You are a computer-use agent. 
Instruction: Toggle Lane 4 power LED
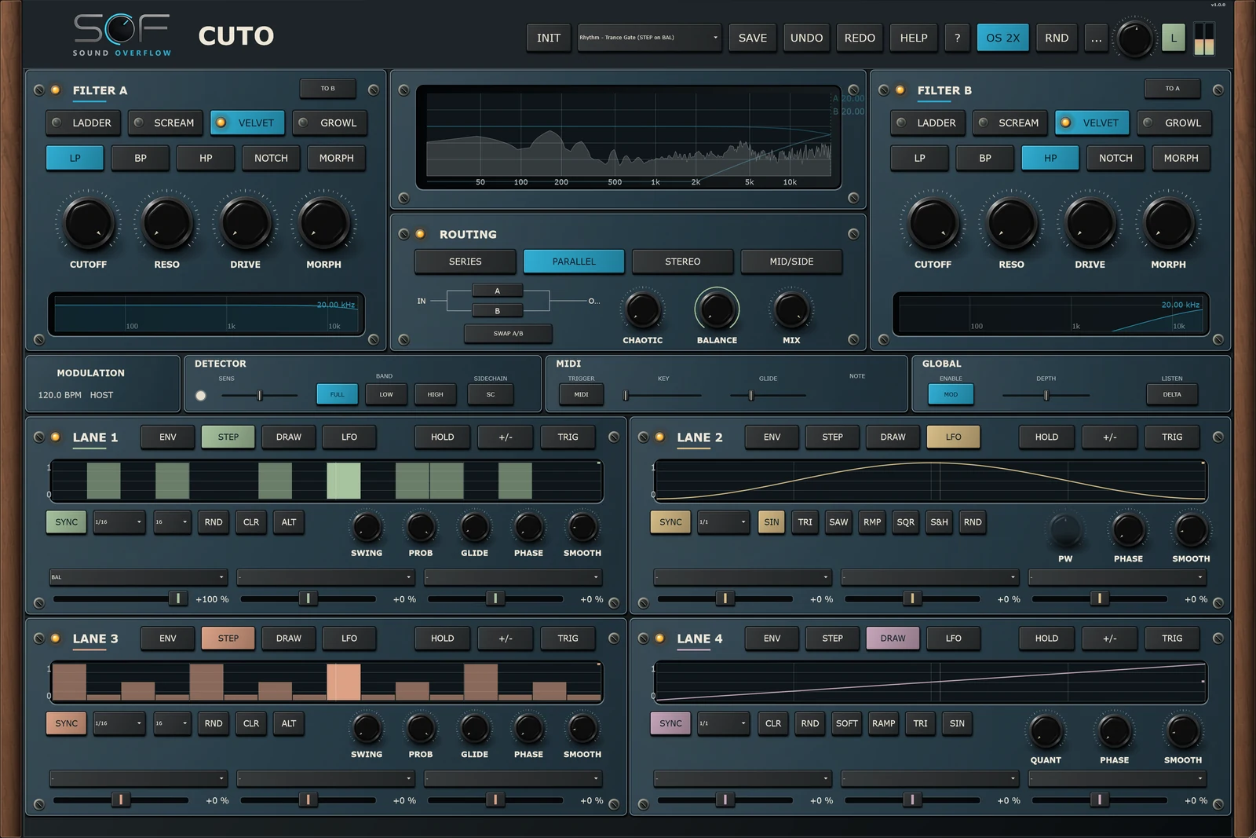[660, 639]
